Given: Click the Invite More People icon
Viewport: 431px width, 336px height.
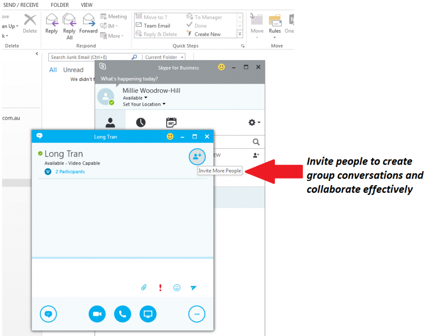Looking at the screenshot, I should pyautogui.click(x=197, y=157).
